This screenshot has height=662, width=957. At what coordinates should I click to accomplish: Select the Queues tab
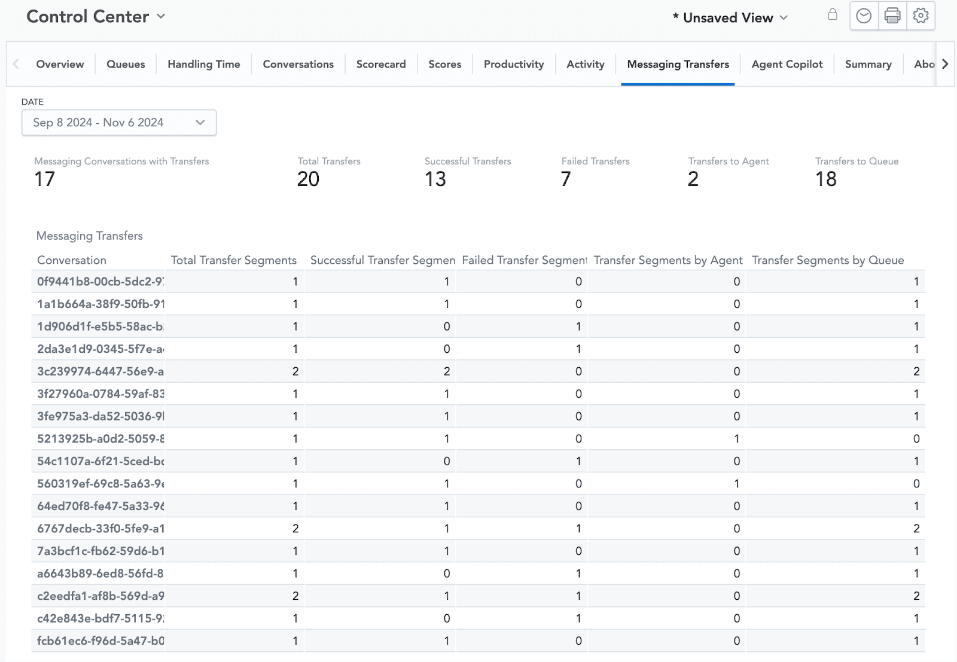click(125, 64)
